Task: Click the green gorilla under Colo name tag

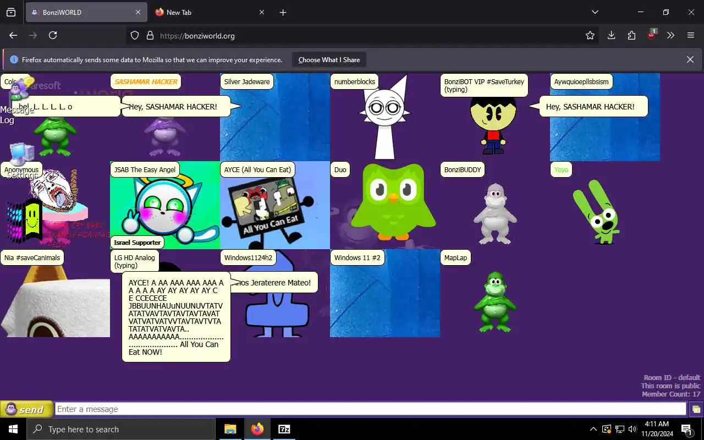Action: [54, 136]
